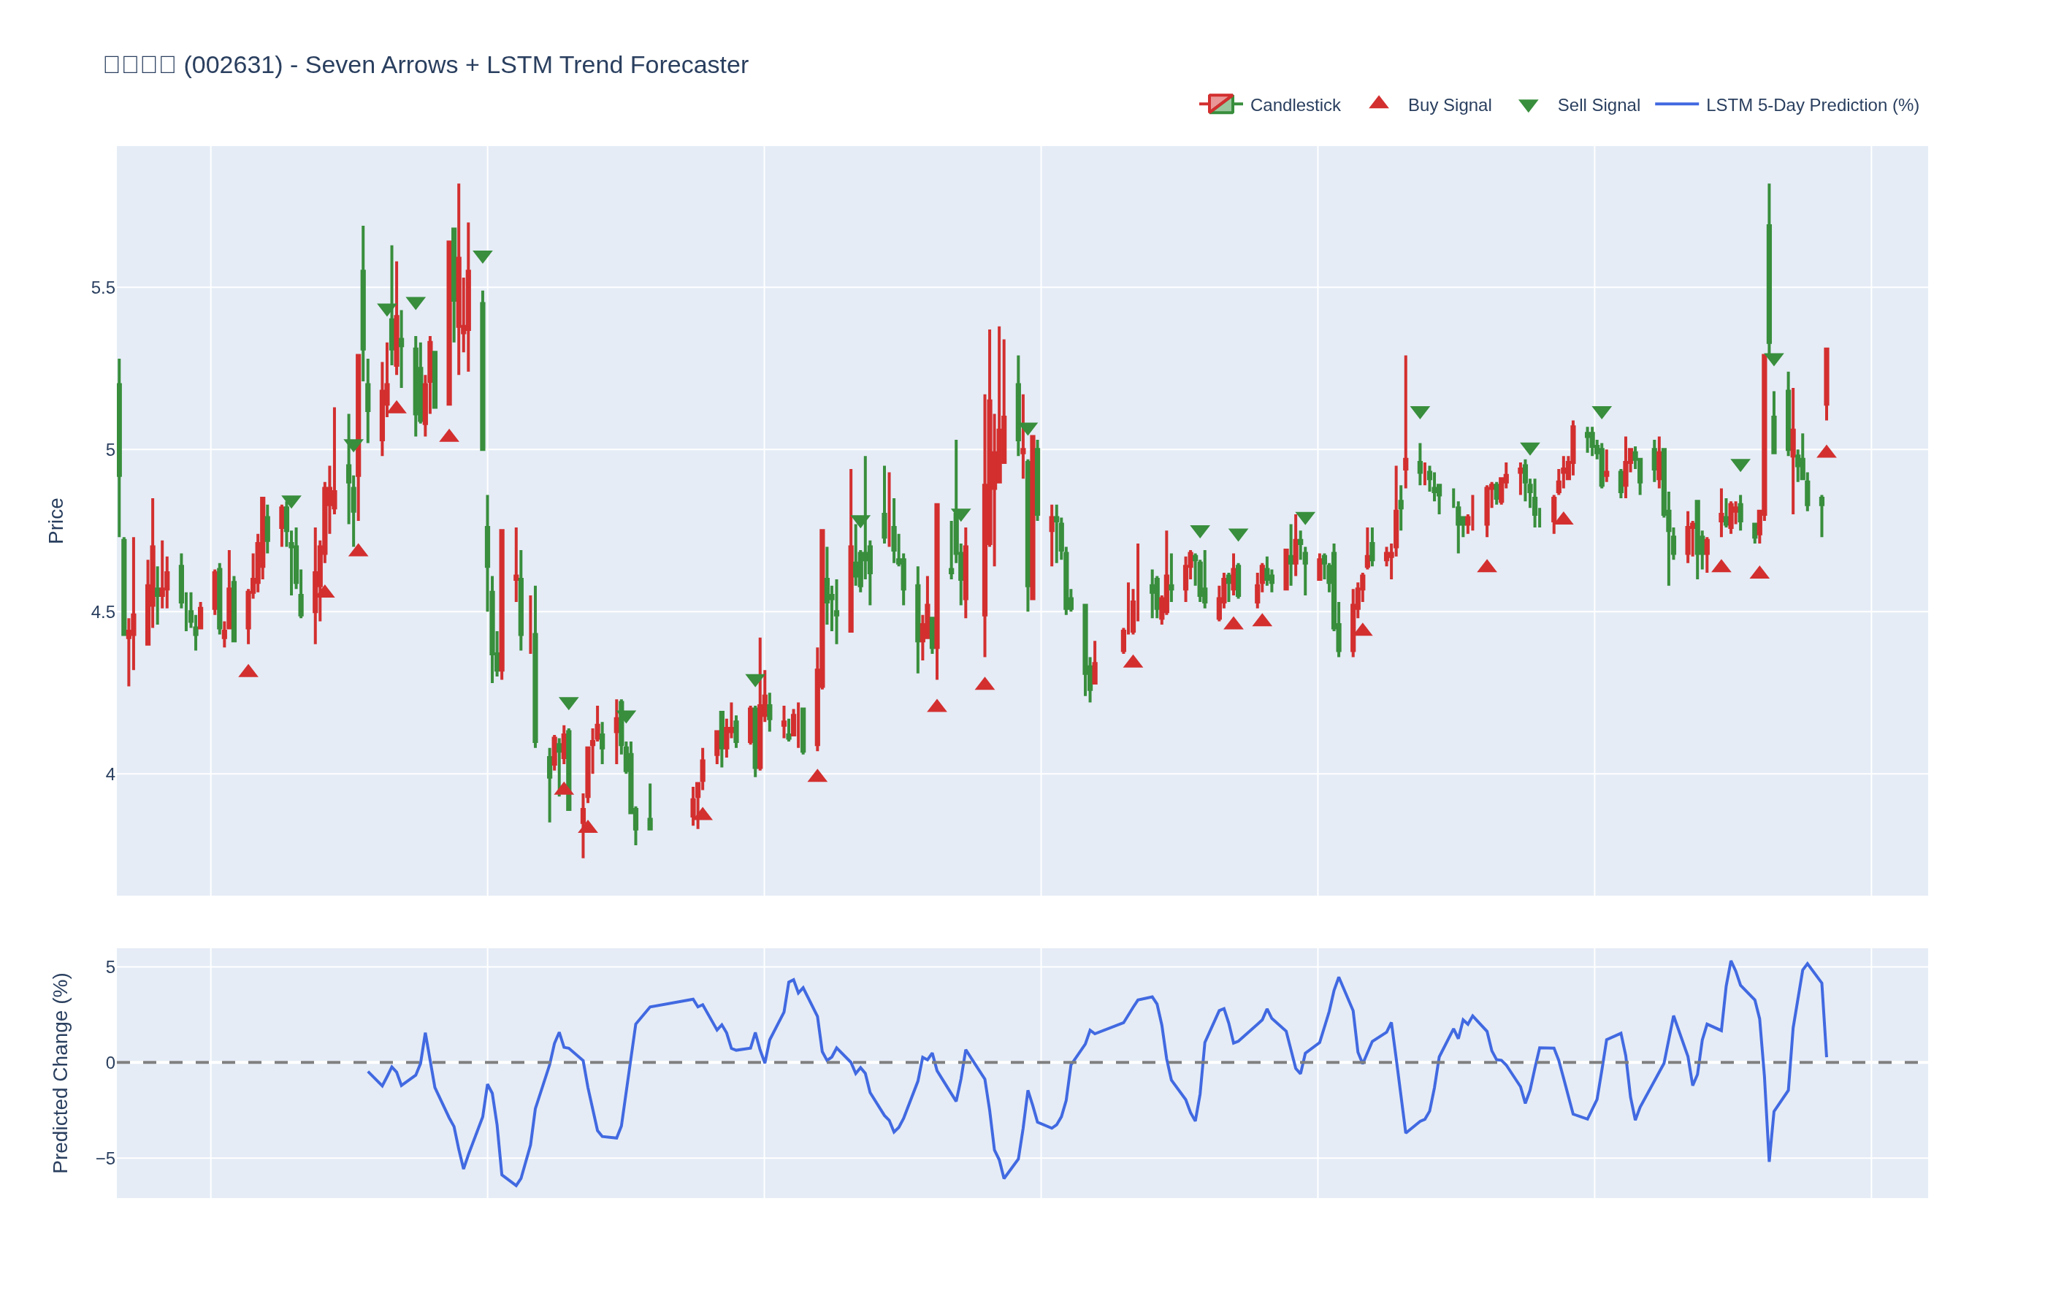Click the −5 tick label on the prediction axis
The width and height of the screenshot is (2045, 1315).
[105, 1158]
